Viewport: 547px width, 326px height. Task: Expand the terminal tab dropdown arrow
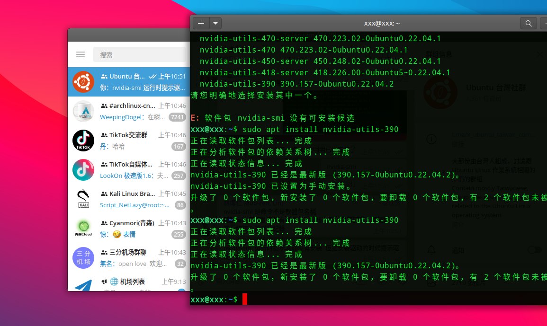215,23
